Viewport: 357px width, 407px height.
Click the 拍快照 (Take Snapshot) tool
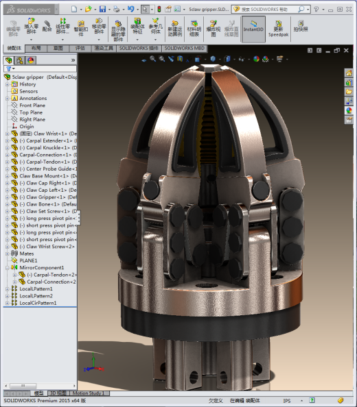tap(301, 26)
